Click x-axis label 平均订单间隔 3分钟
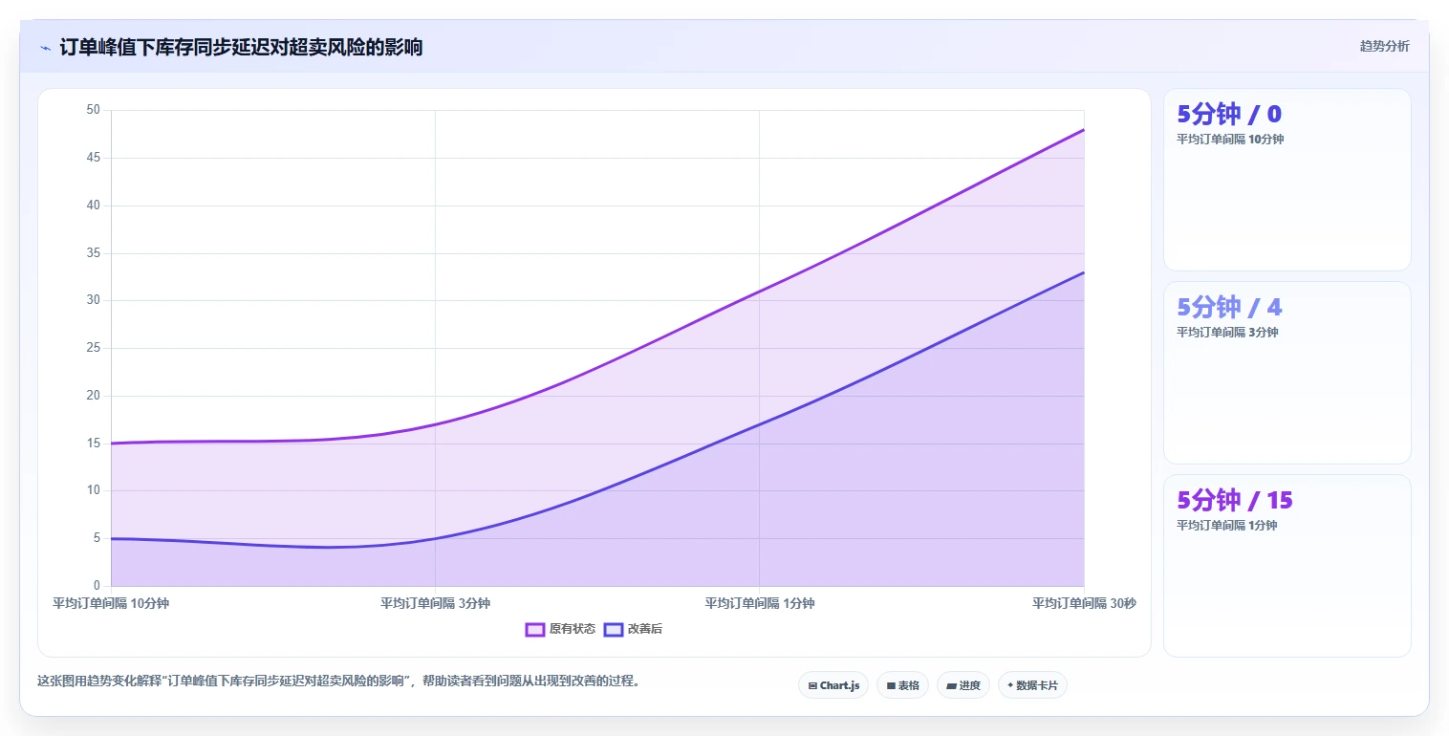 point(435,603)
